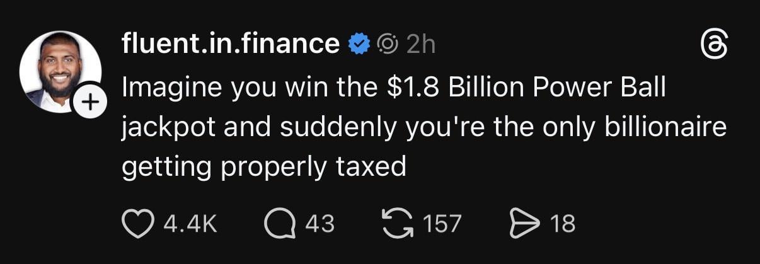
Task: Open the fluent.in.finance username link
Action: (x=231, y=44)
